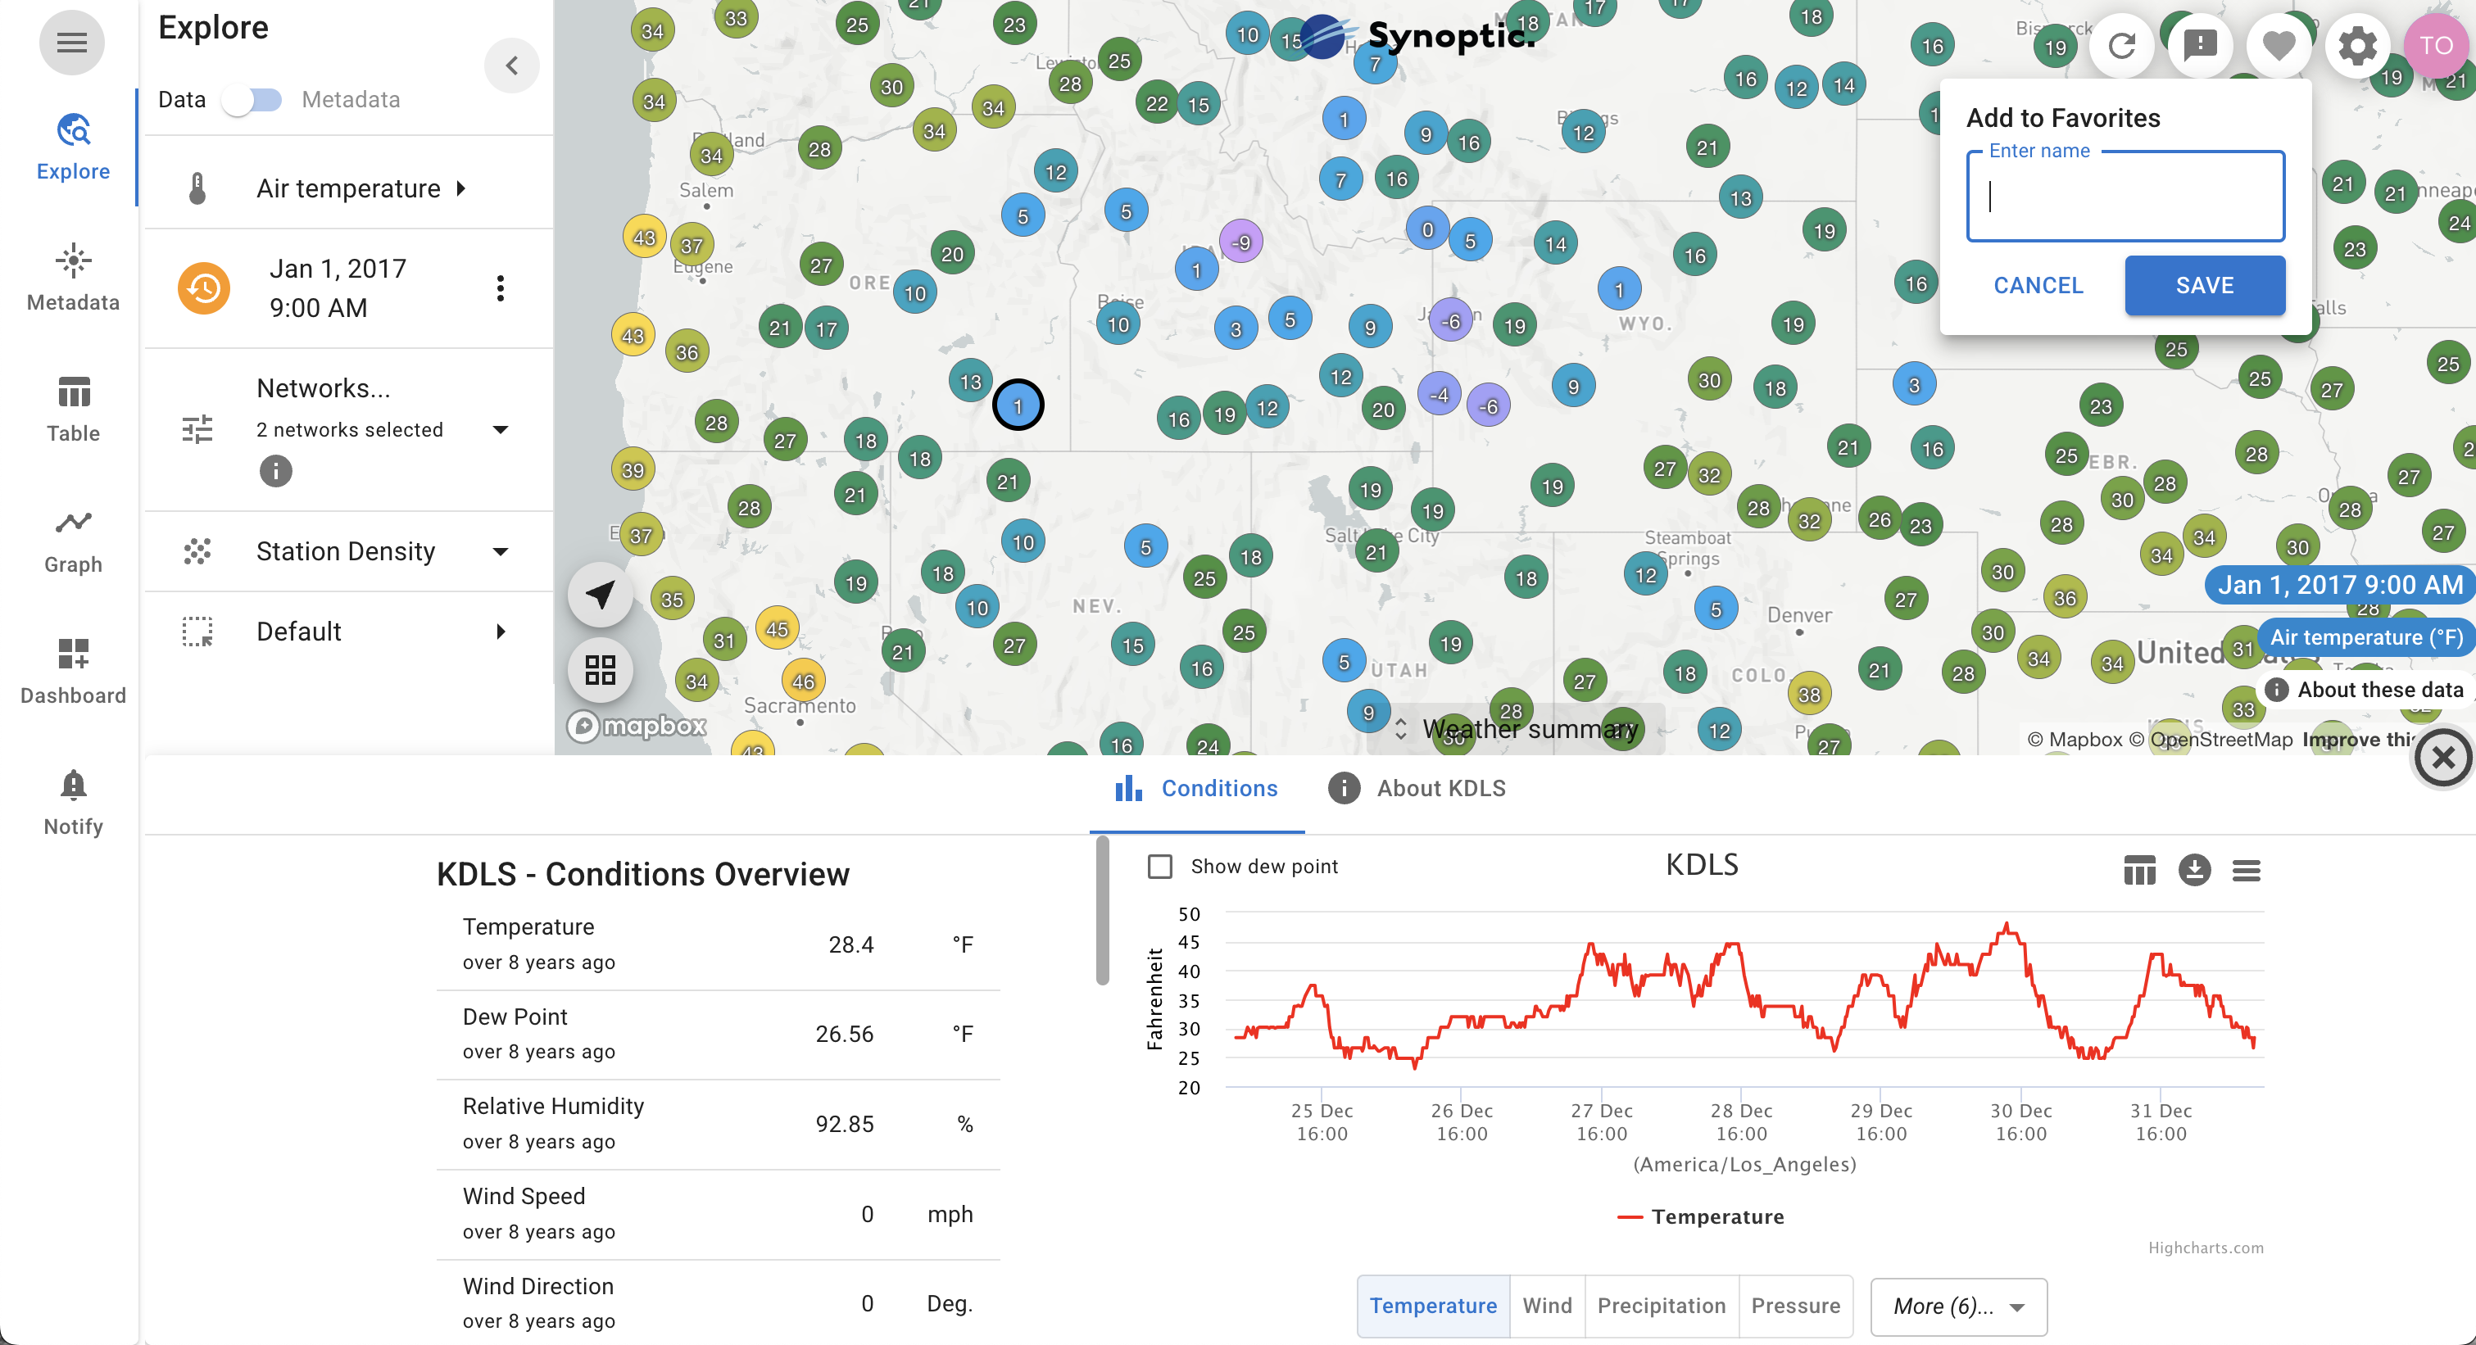
Task: Download the KDLS chart data
Action: click(x=2193, y=871)
